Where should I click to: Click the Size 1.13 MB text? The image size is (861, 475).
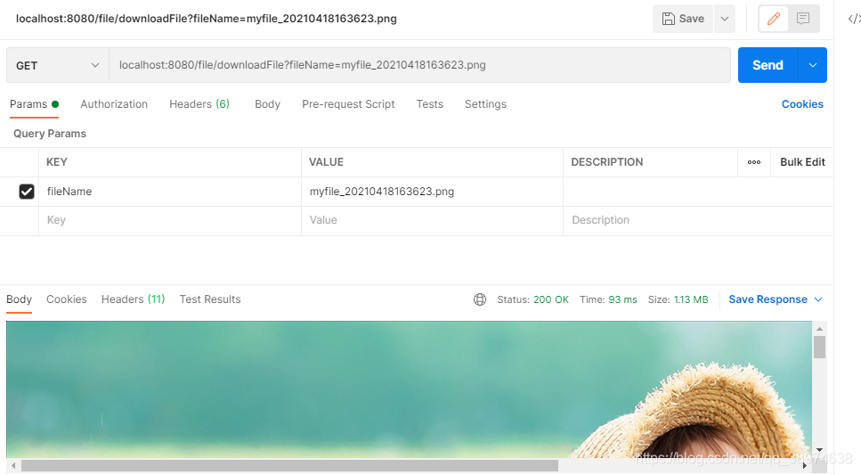click(x=678, y=299)
